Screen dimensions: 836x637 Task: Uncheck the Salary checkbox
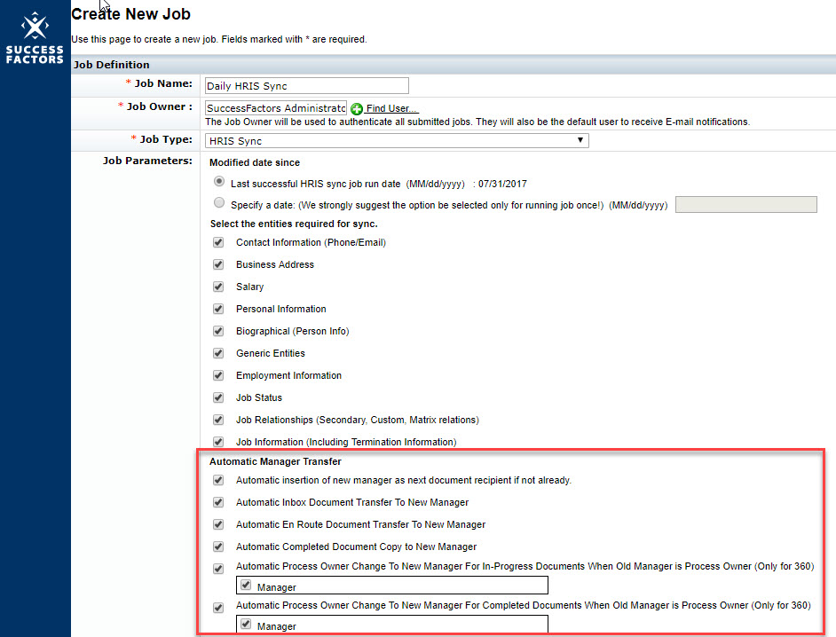(218, 287)
